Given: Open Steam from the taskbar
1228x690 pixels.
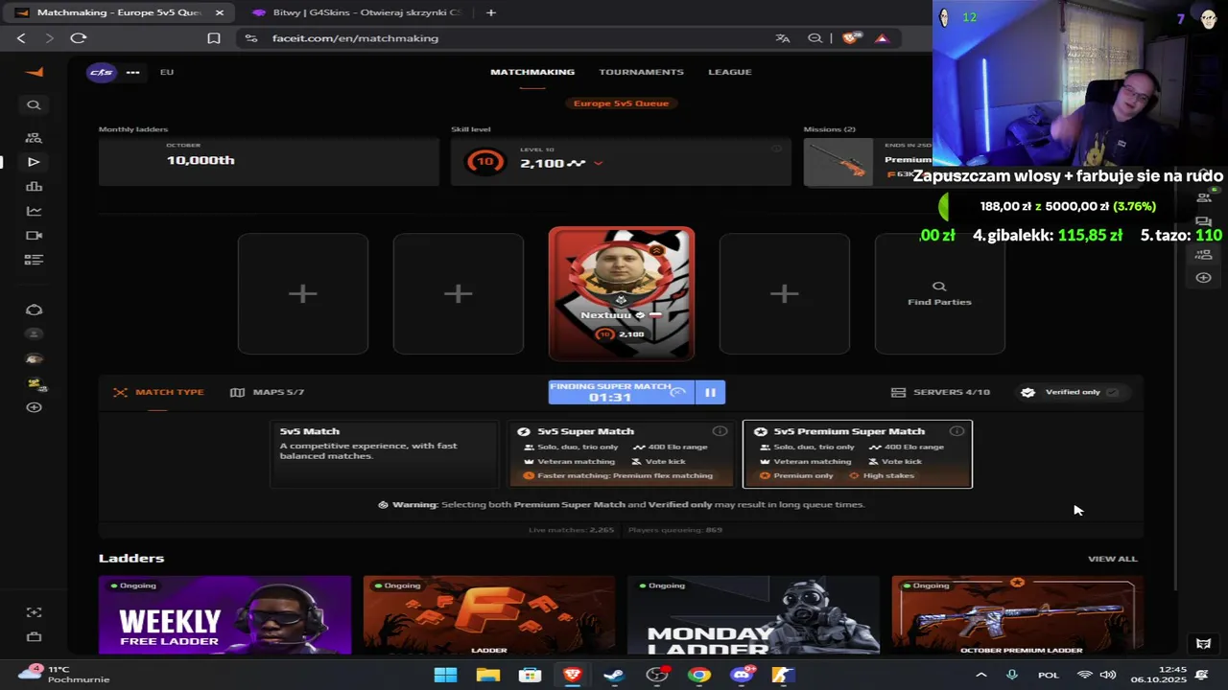Looking at the screenshot, I should pyautogui.click(x=614, y=675).
